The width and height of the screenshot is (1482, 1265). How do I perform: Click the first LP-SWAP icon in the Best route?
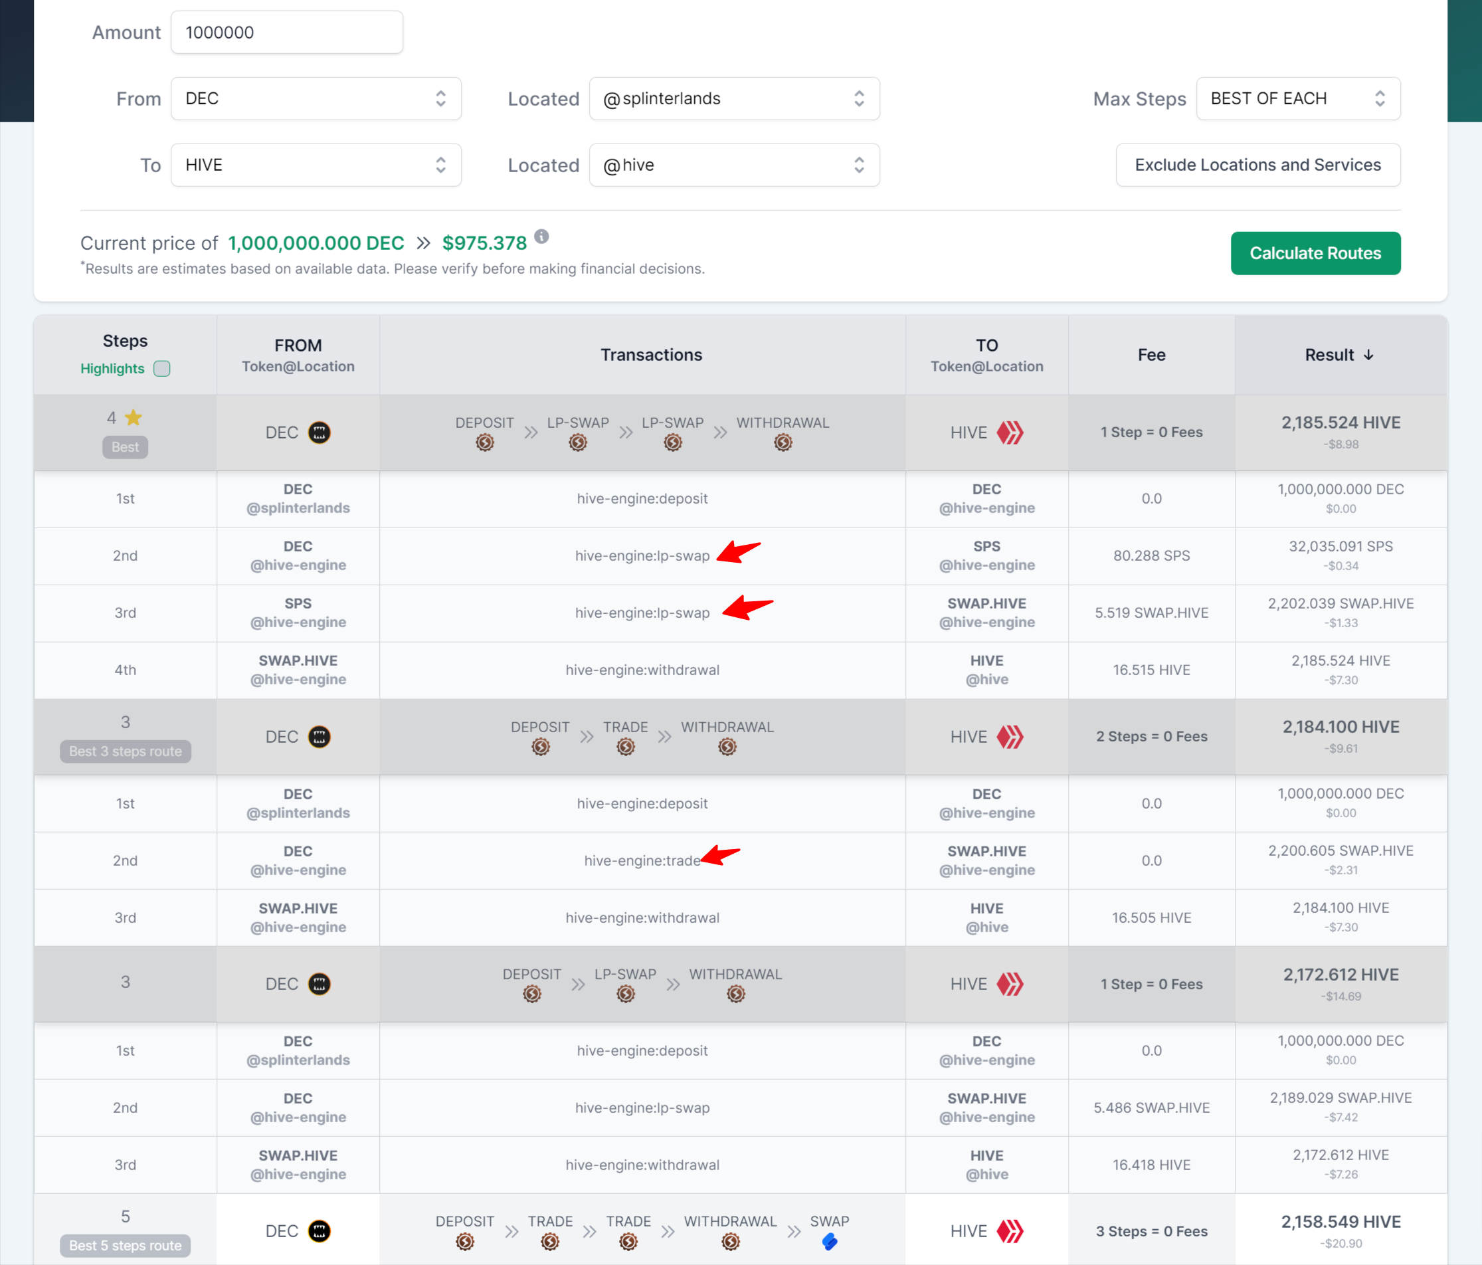click(x=578, y=443)
